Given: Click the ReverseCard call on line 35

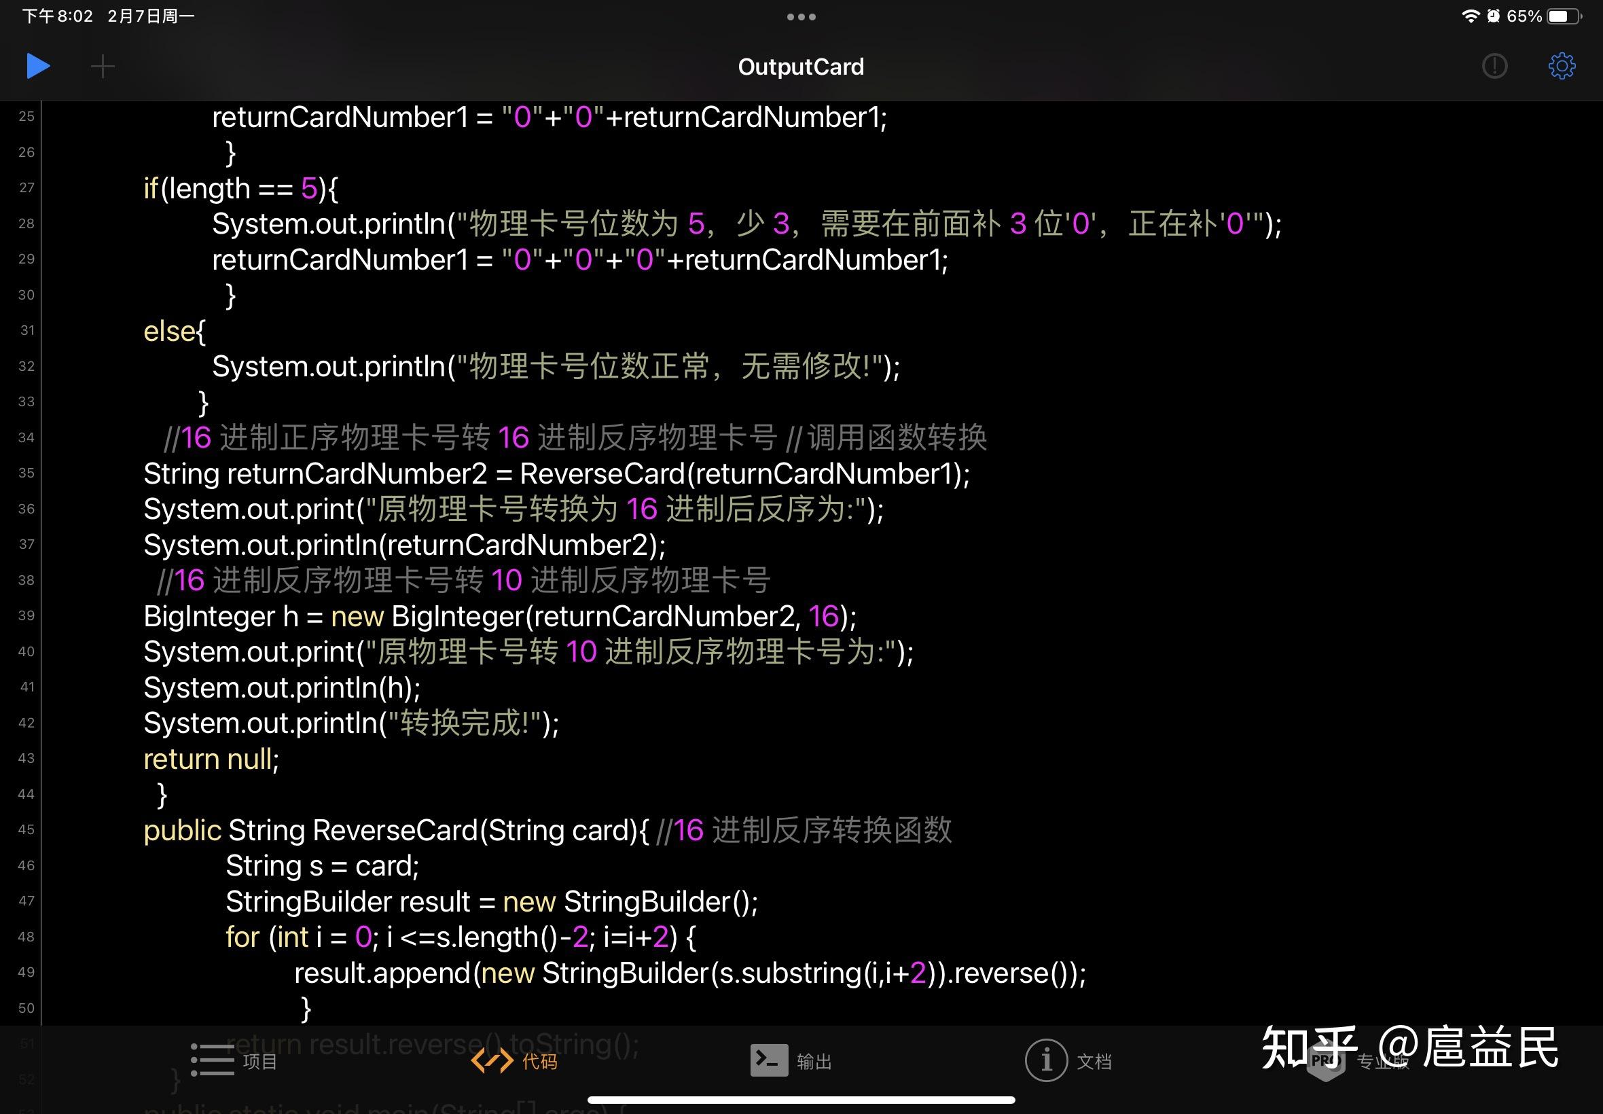Looking at the screenshot, I should click(604, 474).
